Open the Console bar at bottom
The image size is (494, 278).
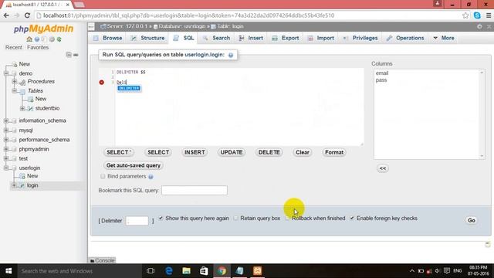pos(102,260)
